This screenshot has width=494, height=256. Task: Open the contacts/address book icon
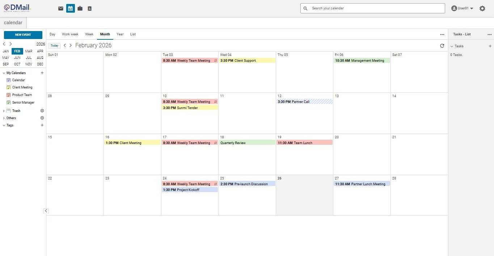(x=89, y=8)
